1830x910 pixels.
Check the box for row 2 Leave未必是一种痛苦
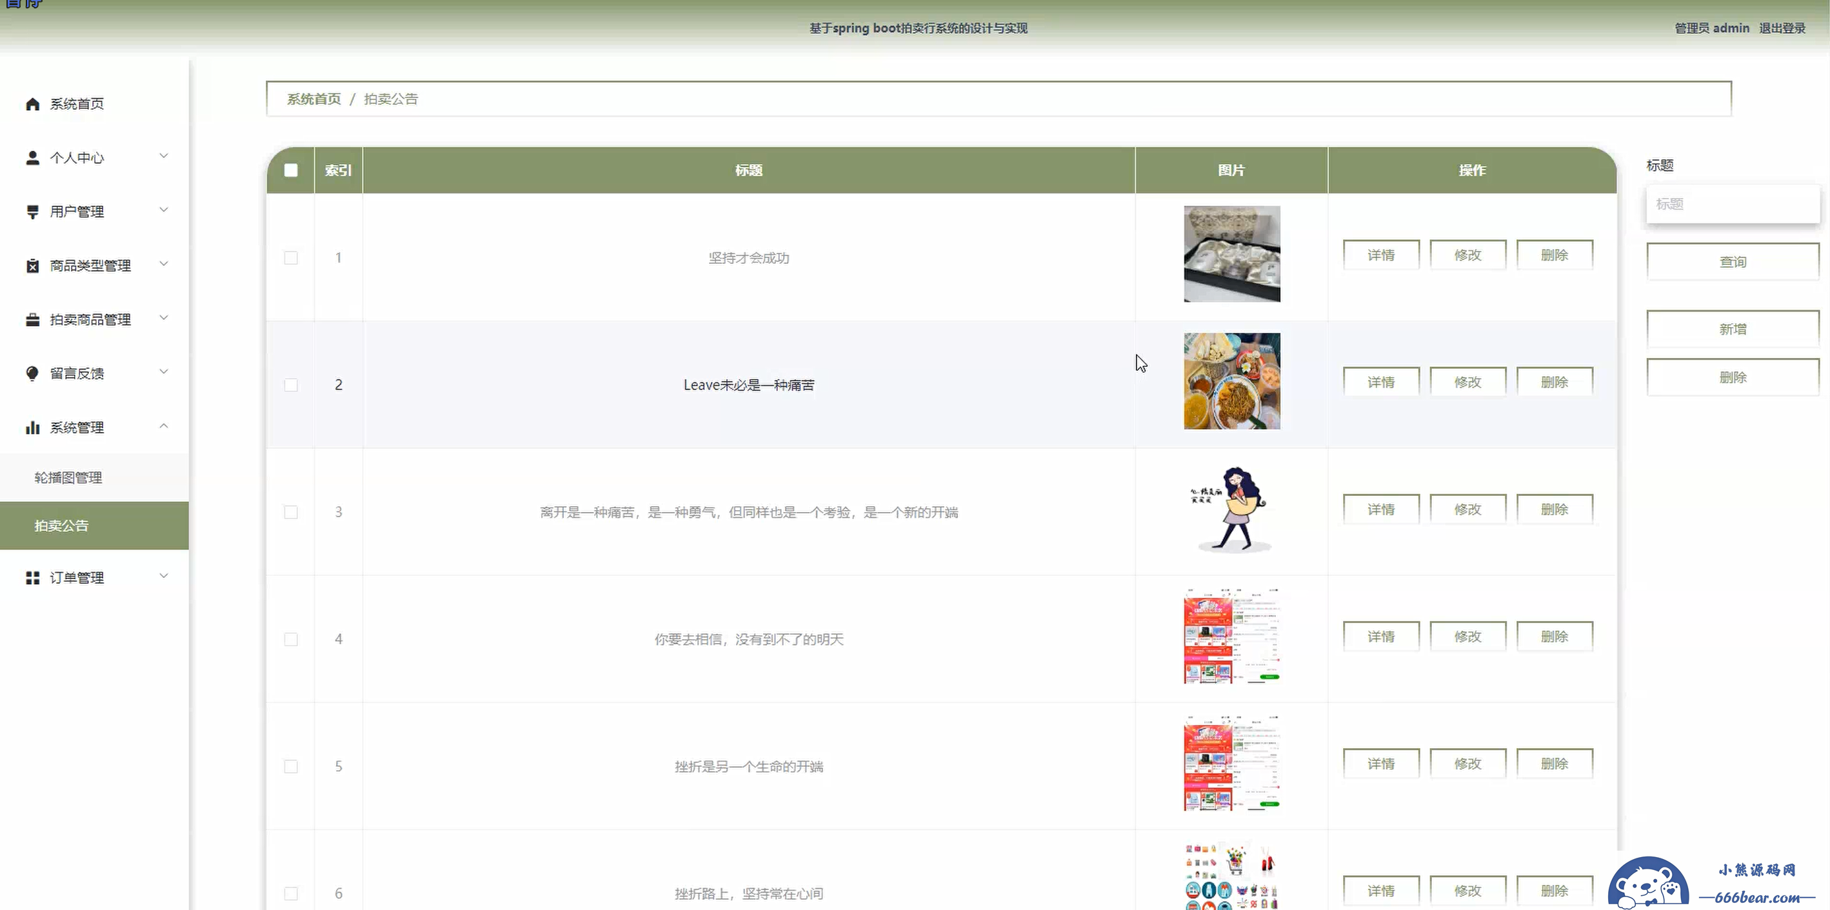click(290, 384)
